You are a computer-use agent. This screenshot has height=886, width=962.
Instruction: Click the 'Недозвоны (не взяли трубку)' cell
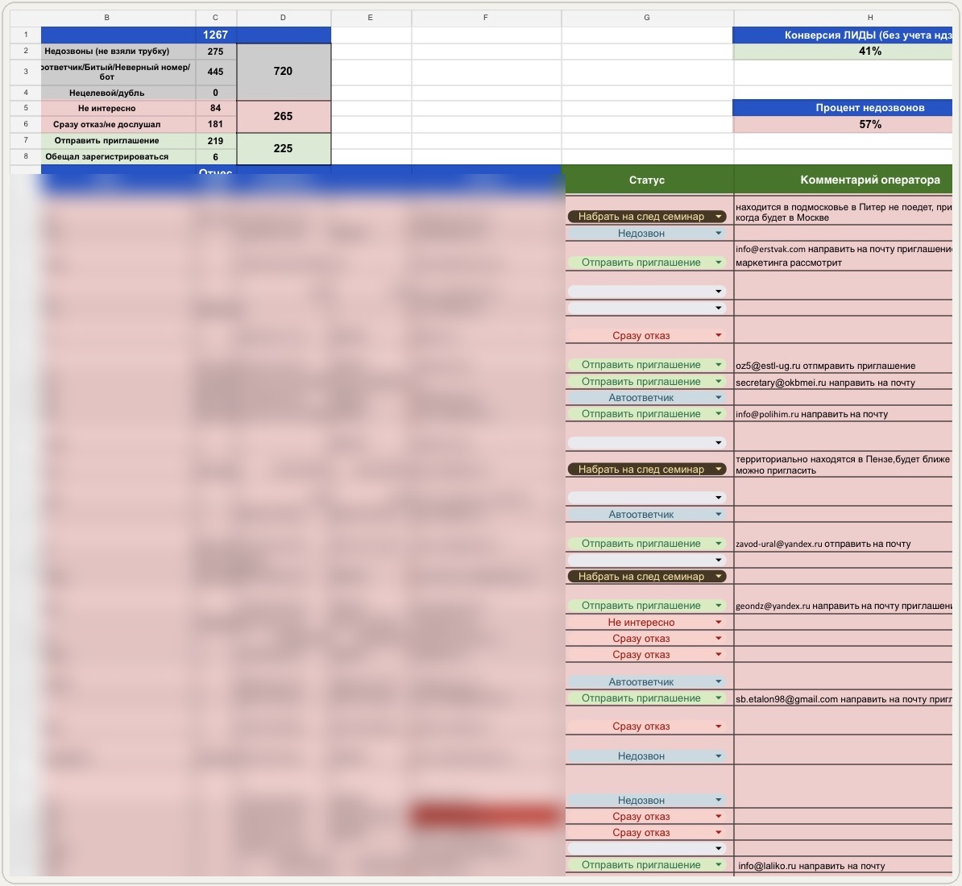tap(106, 52)
